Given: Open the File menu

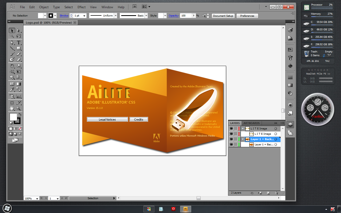Looking at the screenshot, I should point(22,7).
